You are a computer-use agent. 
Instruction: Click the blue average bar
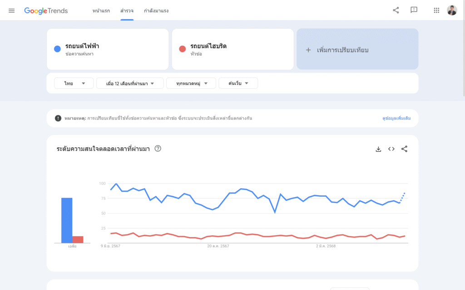coord(67,221)
